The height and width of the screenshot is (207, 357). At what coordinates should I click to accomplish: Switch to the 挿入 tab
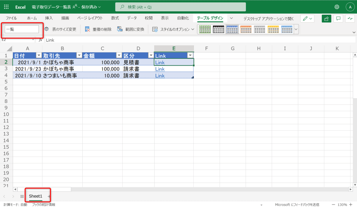[49, 18]
